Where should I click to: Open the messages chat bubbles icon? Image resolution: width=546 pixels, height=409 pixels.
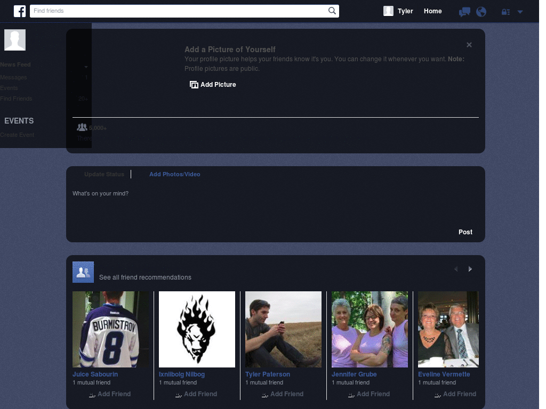coord(464,12)
